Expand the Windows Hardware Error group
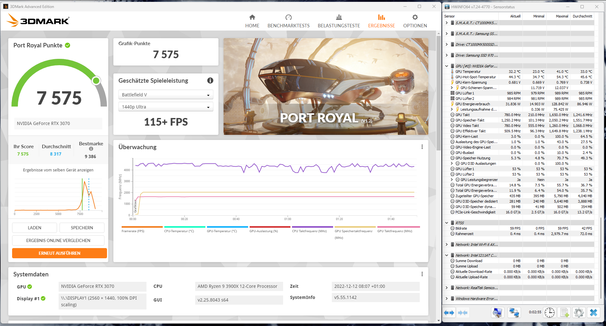 (x=446, y=299)
